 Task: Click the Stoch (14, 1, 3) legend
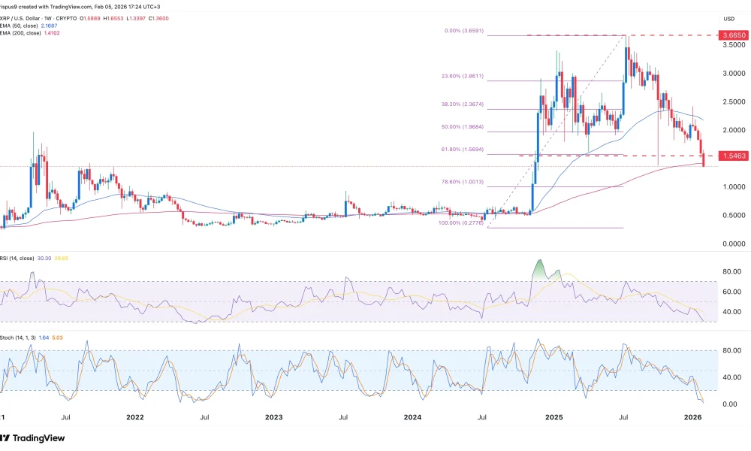click(19, 336)
